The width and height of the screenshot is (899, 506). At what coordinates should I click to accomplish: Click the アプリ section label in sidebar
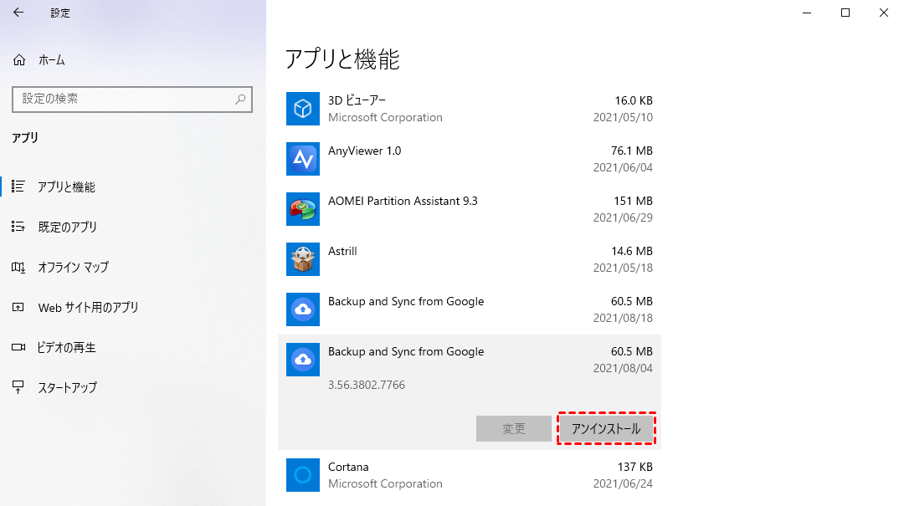click(25, 137)
